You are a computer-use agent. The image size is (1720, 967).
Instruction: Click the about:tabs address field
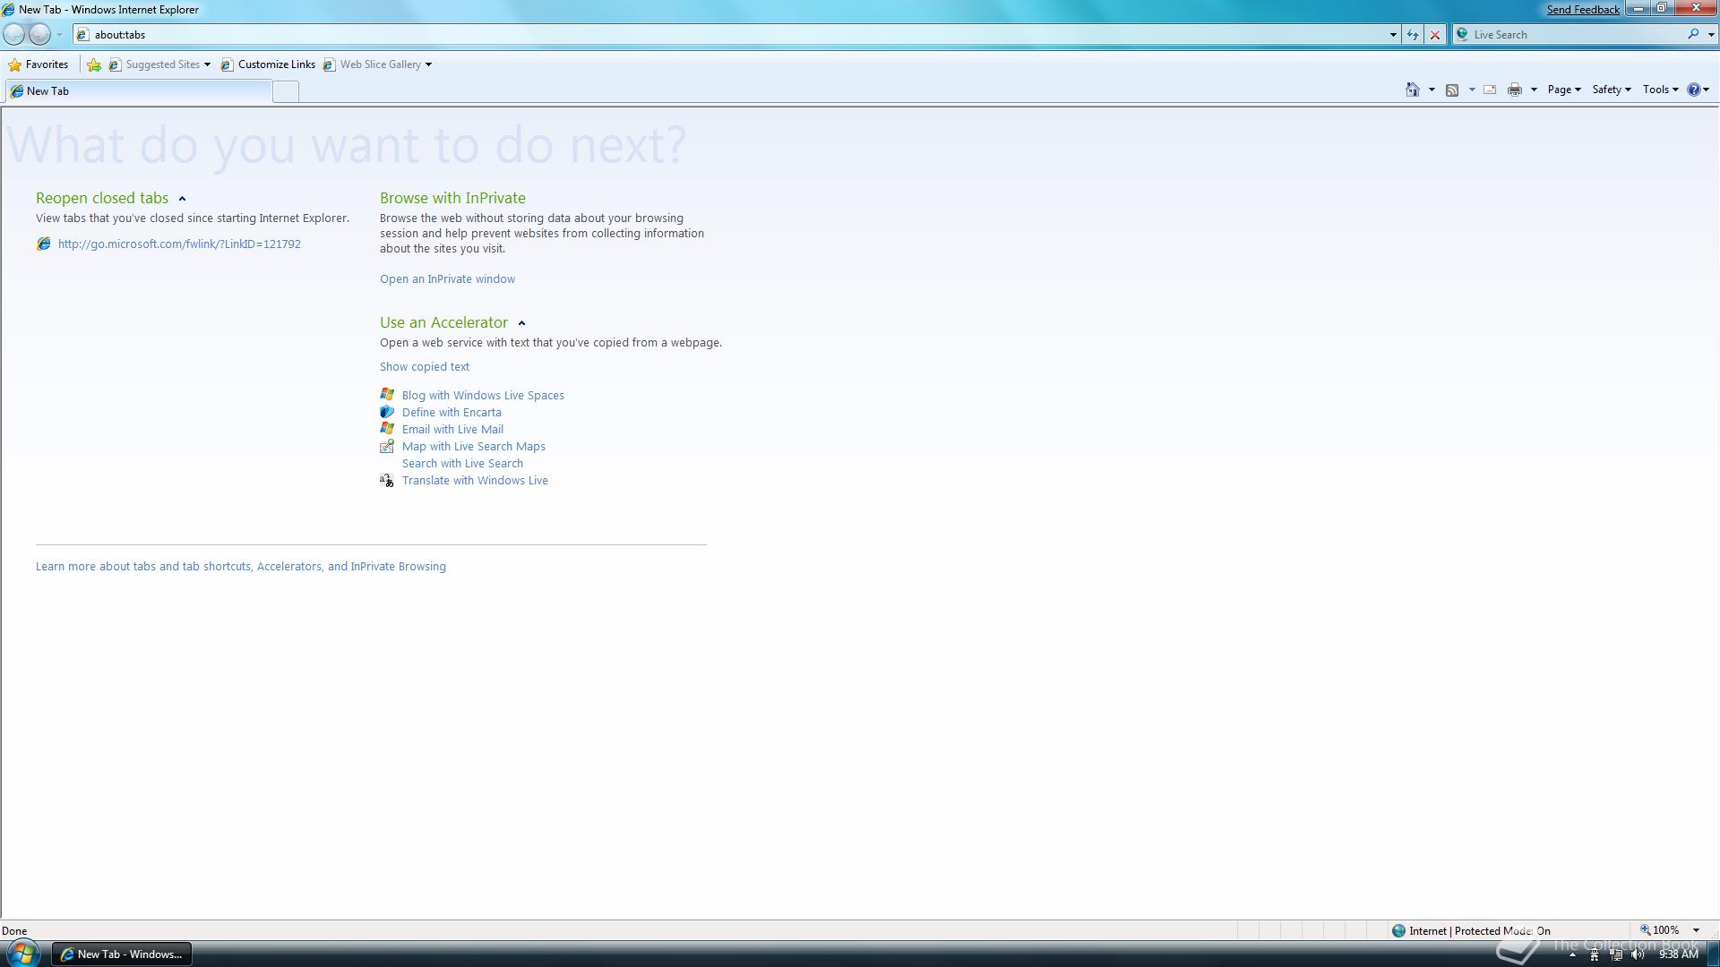[x=735, y=35]
